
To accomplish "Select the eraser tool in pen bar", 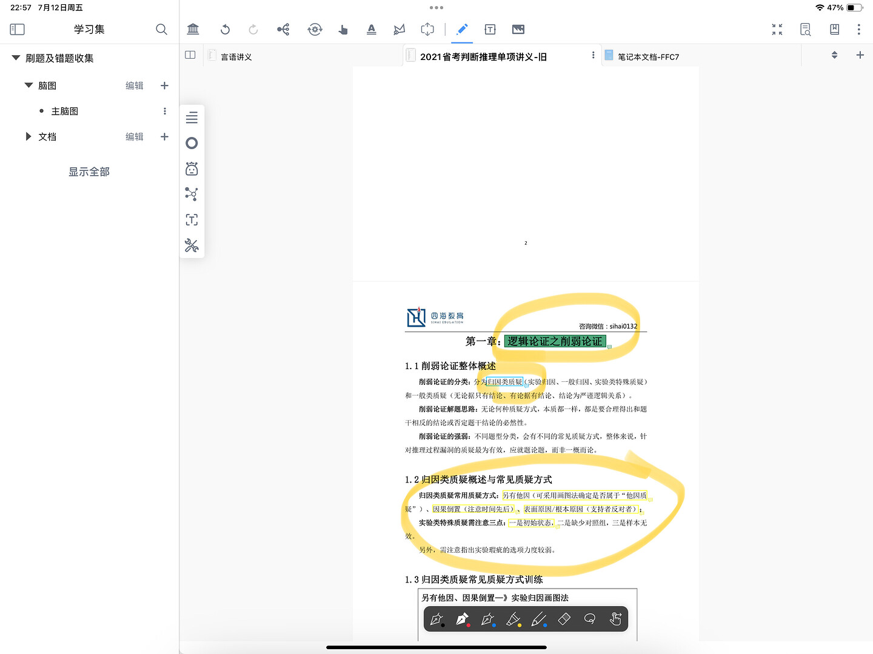I will point(564,619).
